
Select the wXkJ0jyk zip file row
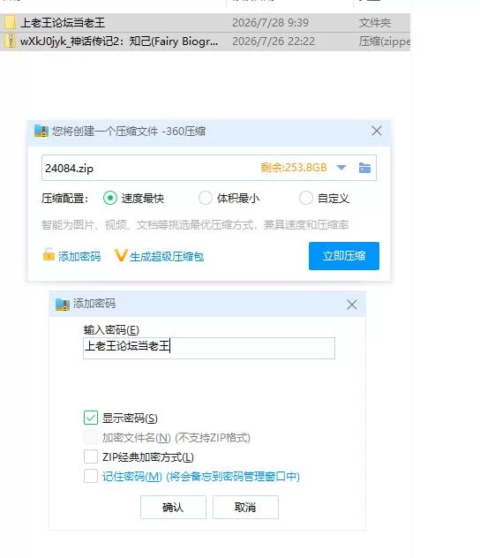point(205,41)
